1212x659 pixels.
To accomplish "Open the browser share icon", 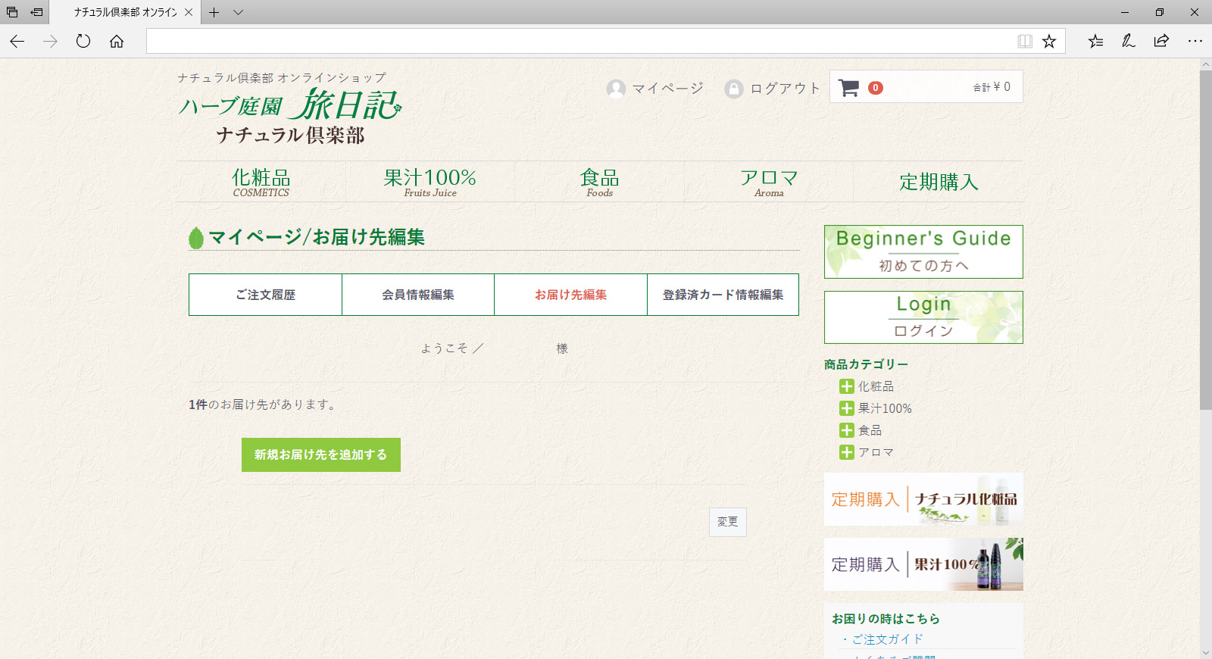I will tap(1161, 41).
